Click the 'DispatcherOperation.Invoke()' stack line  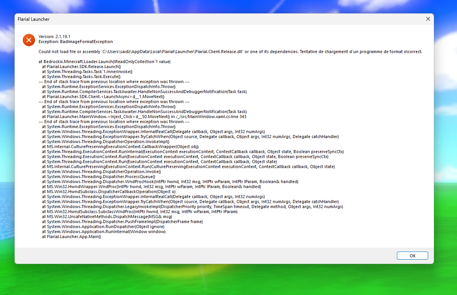pyautogui.click(x=101, y=172)
